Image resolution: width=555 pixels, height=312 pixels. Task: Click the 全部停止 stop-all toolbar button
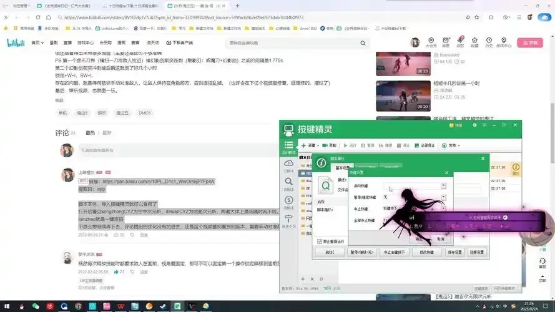[x=425, y=145]
